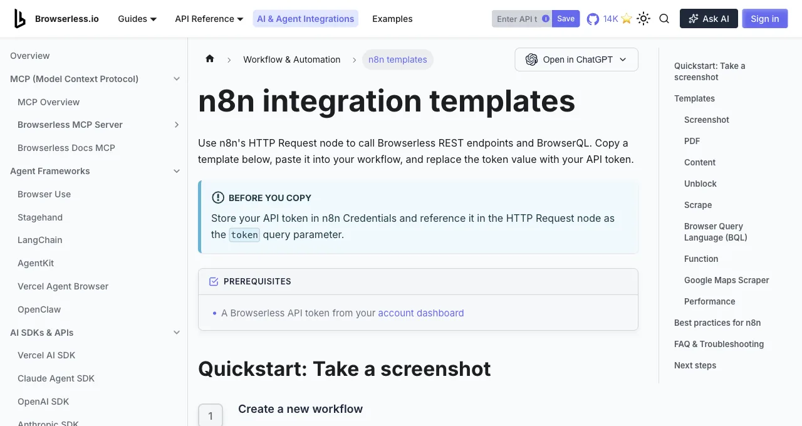Jump to Screenshot template section

coord(707,120)
